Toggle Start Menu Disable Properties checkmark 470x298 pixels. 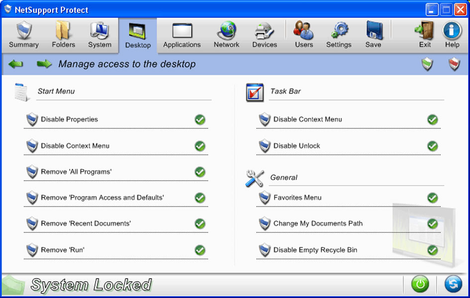coord(200,119)
